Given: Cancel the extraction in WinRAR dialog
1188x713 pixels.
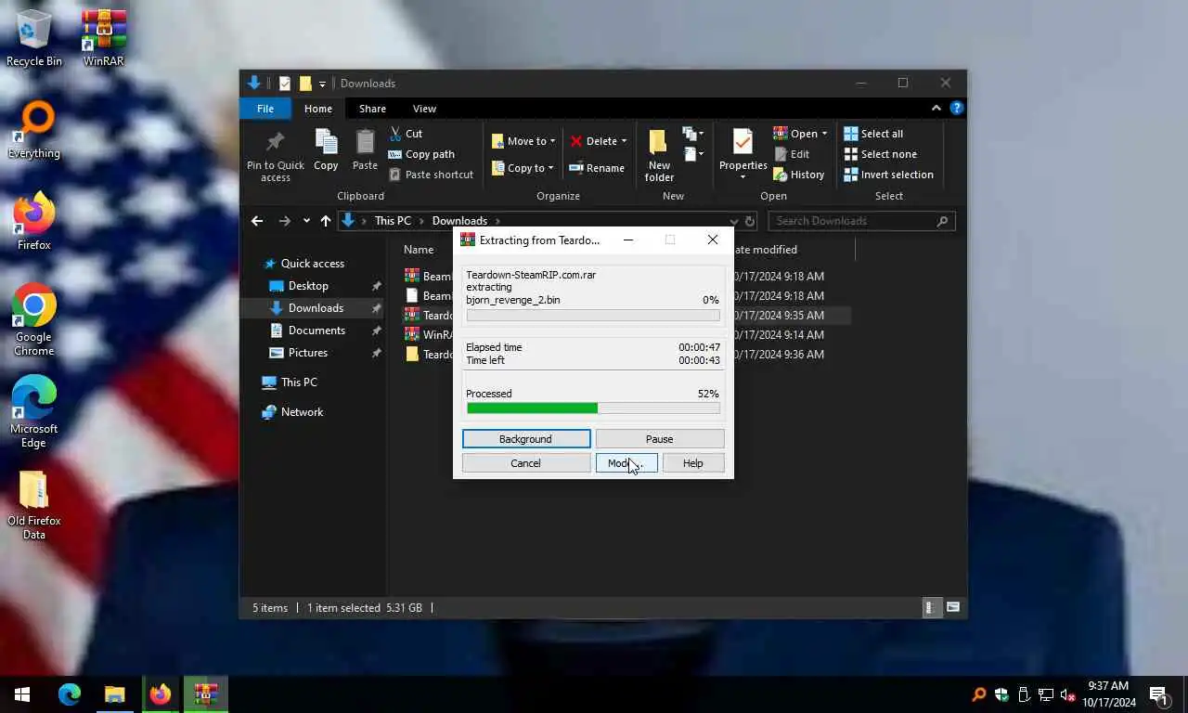Looking at the screenshot, I should tap(526, 463).
